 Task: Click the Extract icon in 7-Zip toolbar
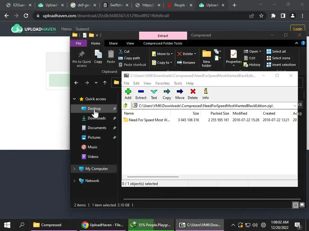coord(141,94)
